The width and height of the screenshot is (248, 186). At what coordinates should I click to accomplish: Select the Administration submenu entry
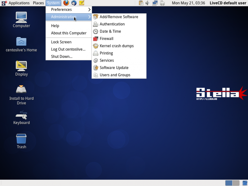tap(69, 17)
